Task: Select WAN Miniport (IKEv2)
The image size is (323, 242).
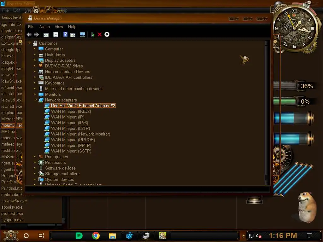Action: coord(71,111)
